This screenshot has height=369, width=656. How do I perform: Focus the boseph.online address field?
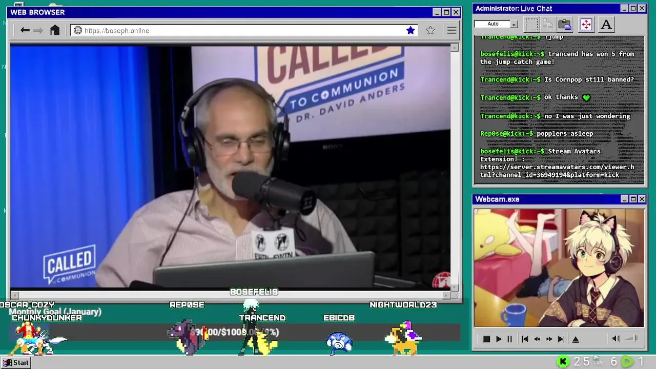[244, 30]
